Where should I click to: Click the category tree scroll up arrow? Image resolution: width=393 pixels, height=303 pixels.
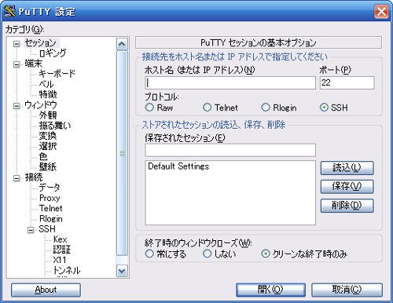pos(122,44)
